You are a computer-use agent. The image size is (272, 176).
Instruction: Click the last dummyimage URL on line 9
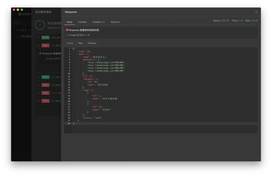pos(106,71)
